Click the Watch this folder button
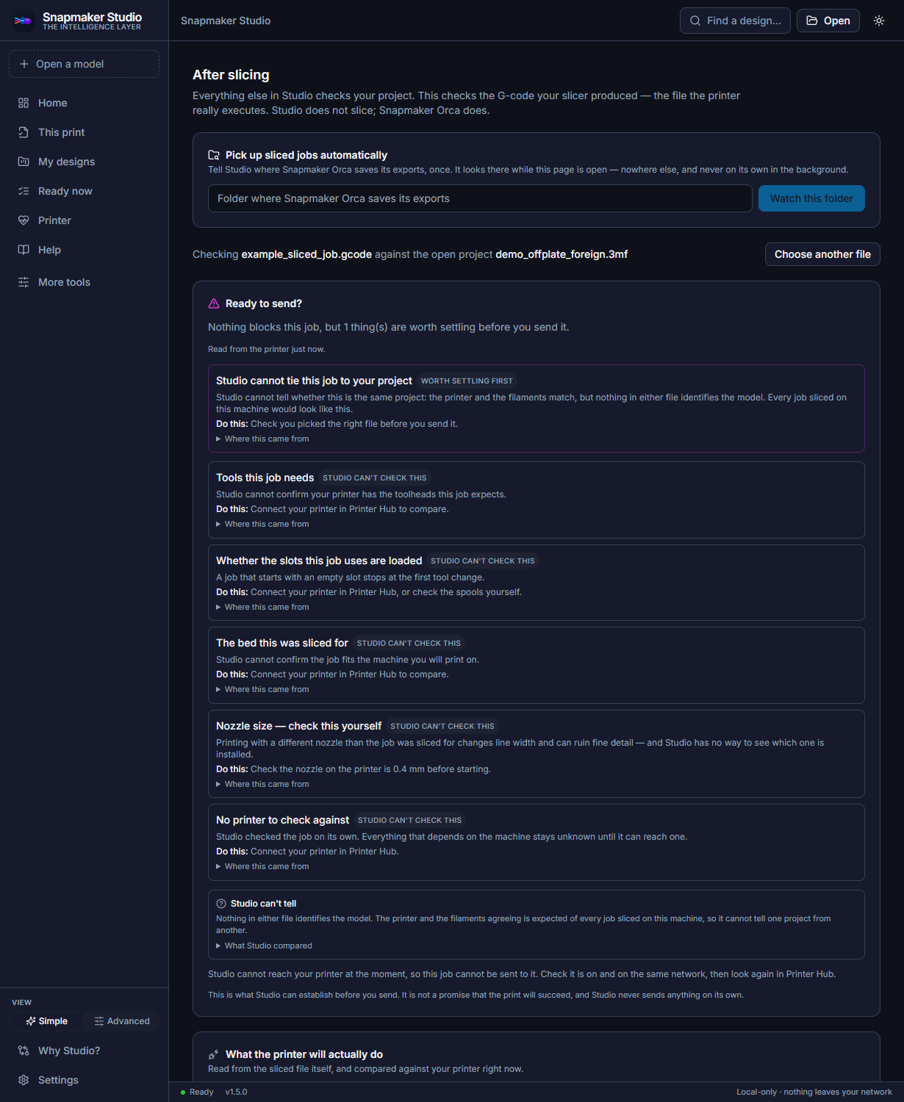The image size is (904, 1102). [811, 198]
